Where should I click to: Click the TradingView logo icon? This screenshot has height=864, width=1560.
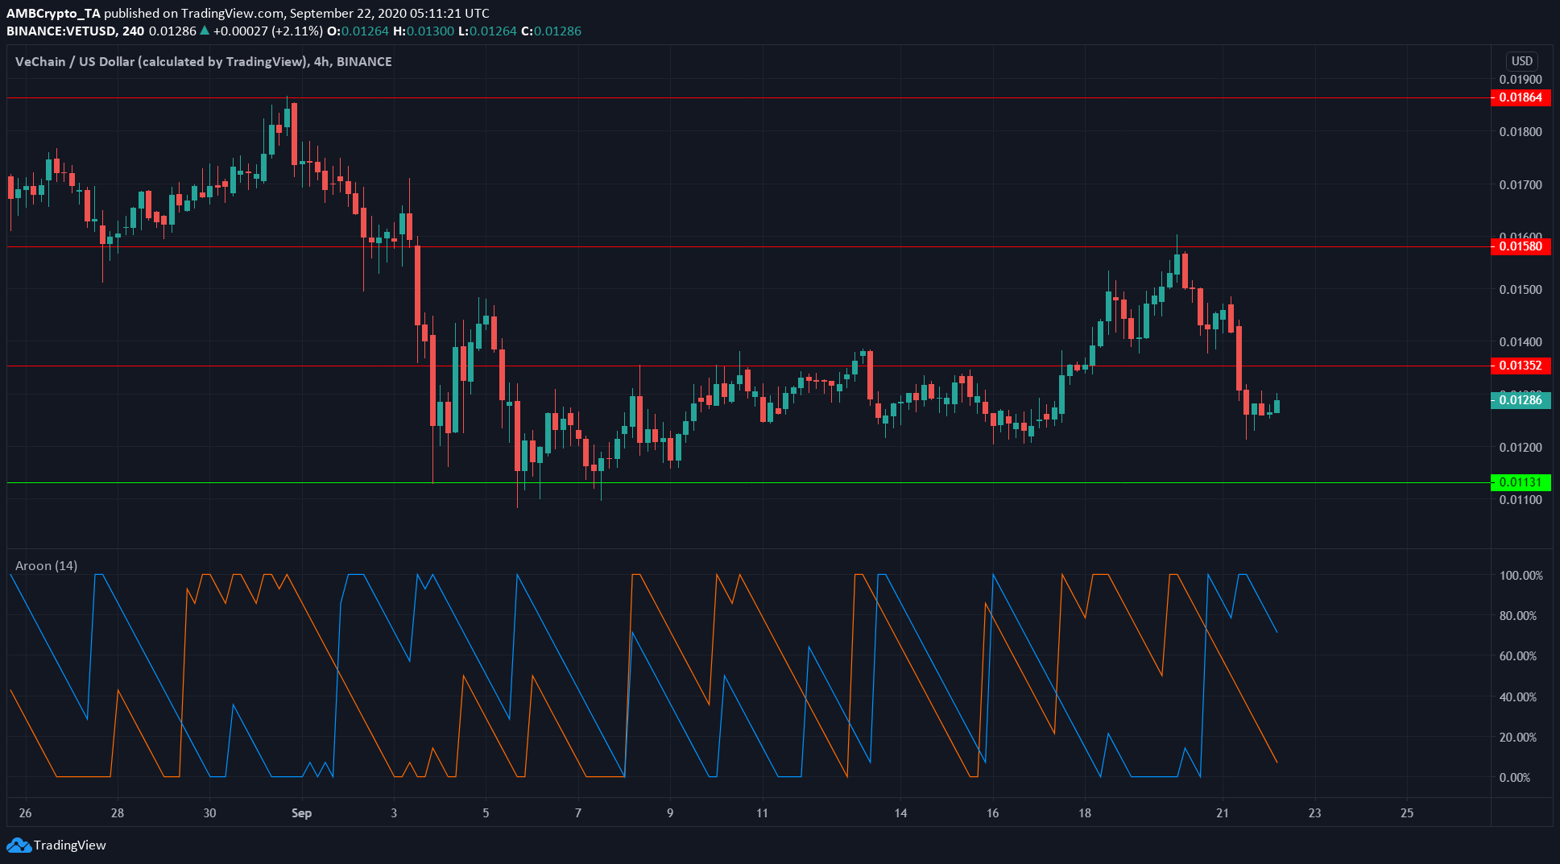coord(19,845)
